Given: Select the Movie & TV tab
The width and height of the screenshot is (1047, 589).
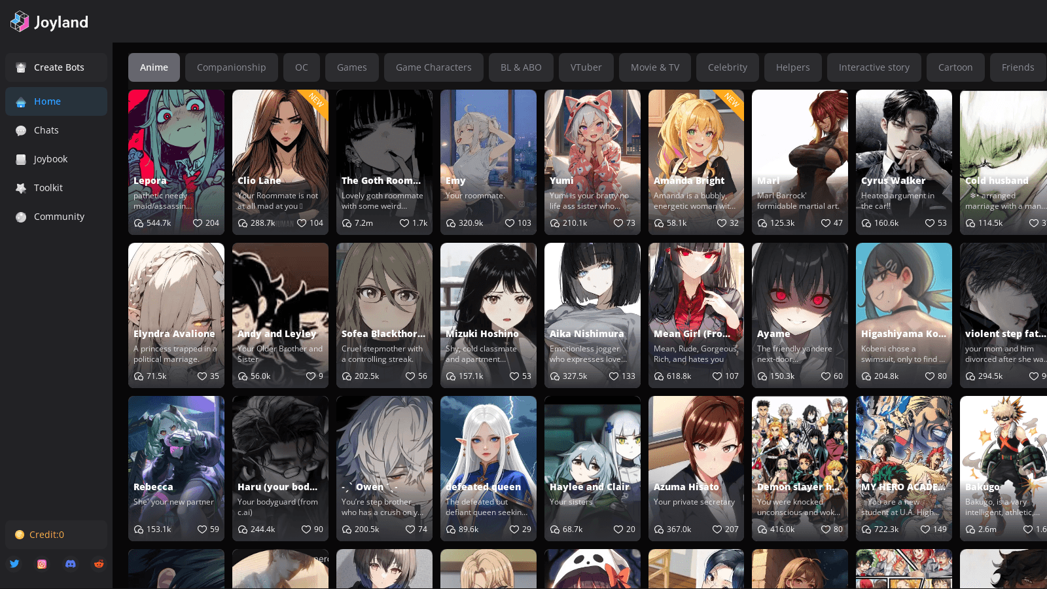Looking at the screenshot, I should click(655, 67).
